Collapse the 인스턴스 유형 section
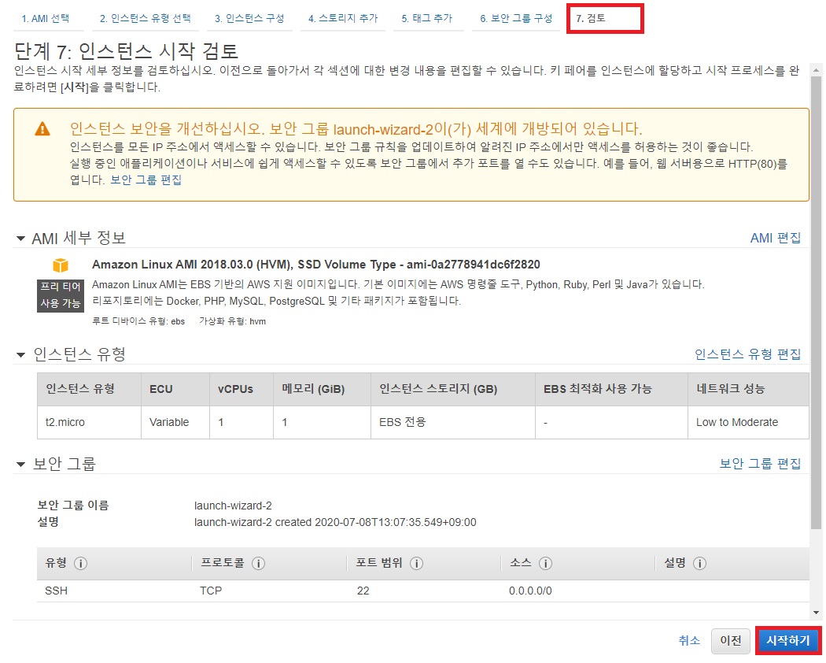 pyautogui.click(x=20, y=355)
